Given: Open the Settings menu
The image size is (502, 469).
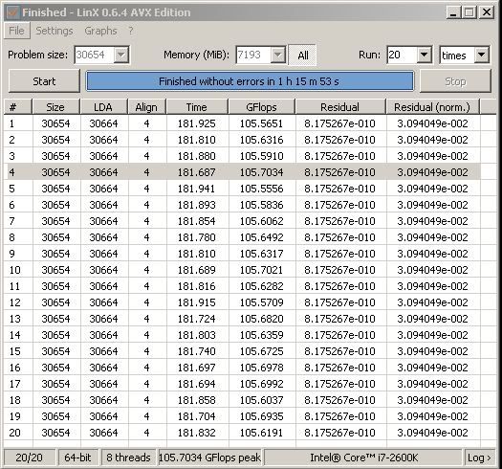Looking at the screenshot, I should (55, 31).
